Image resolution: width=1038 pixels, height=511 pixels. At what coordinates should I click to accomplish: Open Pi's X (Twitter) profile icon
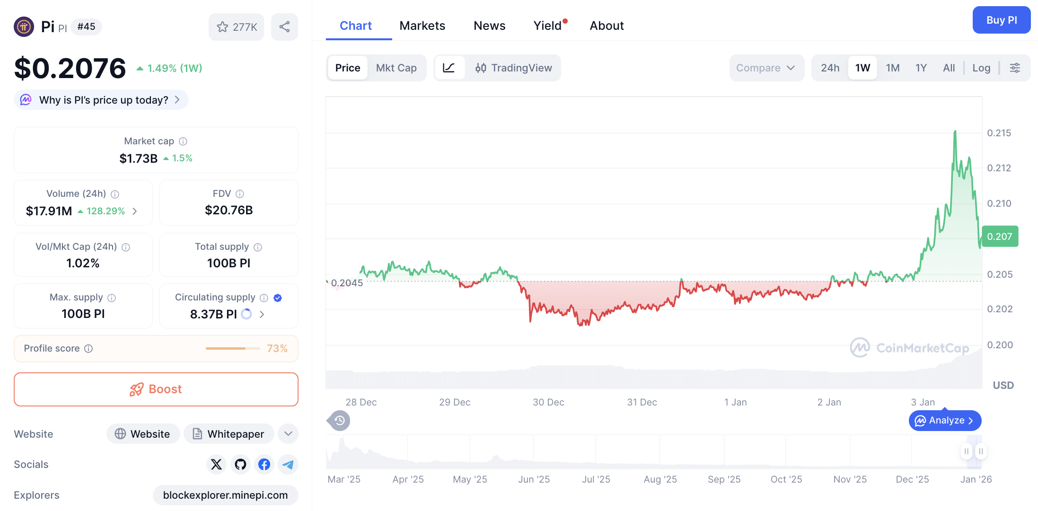(216, 465)
